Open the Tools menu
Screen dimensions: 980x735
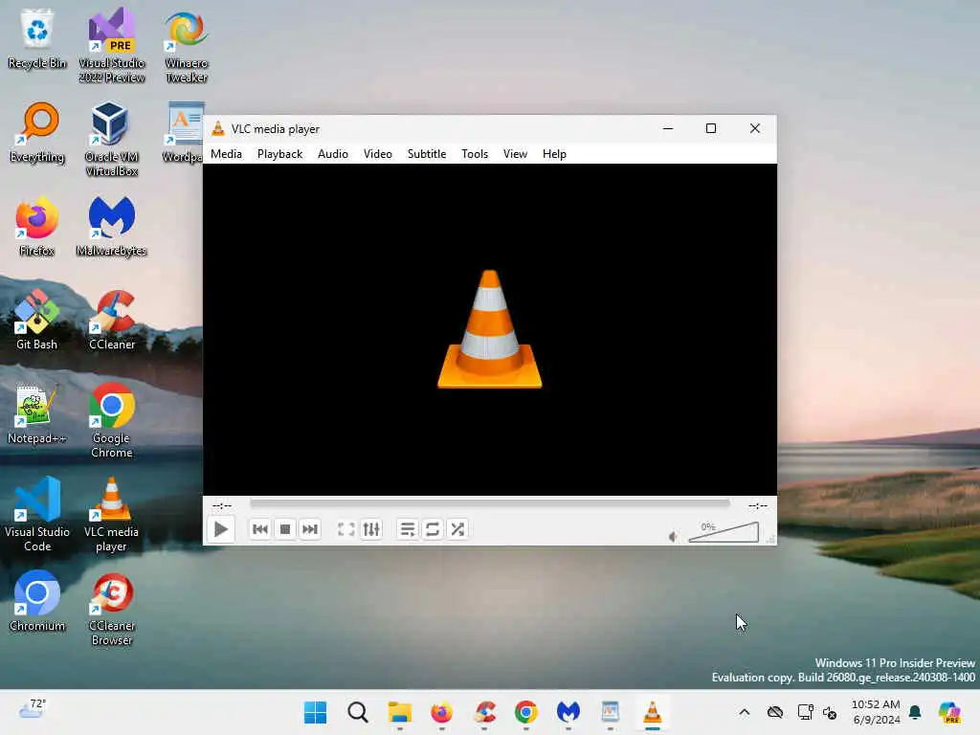(x=475, y=154)
